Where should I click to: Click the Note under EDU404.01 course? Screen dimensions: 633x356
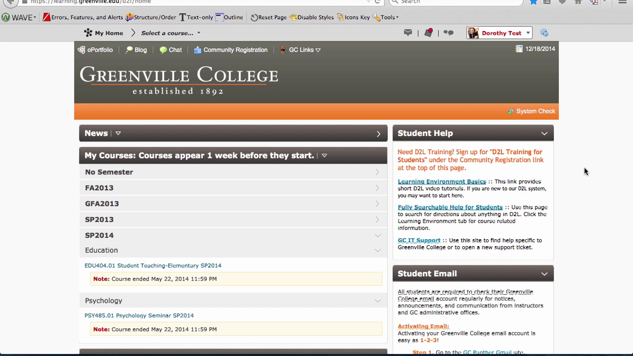236,279
